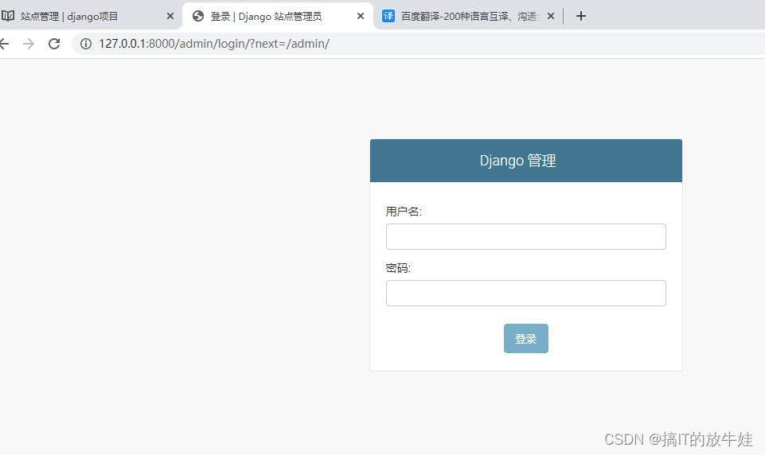Click the 用户名 input field
This screenshot has height=455, width=765.
(x=526, y=236)
